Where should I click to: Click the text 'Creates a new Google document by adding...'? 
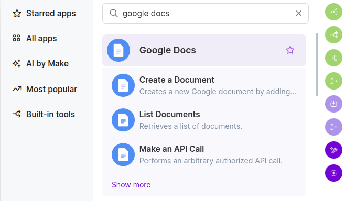(x=218, y=92)
